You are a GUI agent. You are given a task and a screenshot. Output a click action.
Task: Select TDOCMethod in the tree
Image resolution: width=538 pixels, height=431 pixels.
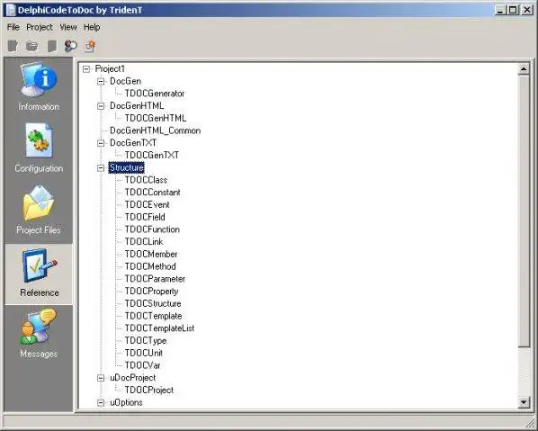[x=150, y=266]
